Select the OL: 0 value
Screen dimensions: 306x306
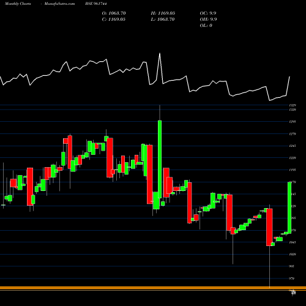(x=206, y=26)
